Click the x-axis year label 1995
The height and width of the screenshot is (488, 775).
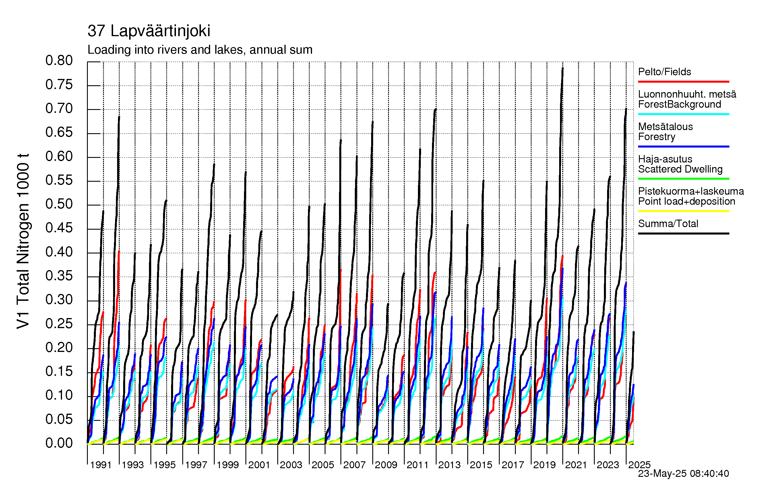pyautogui.click(x=164, y=465)
